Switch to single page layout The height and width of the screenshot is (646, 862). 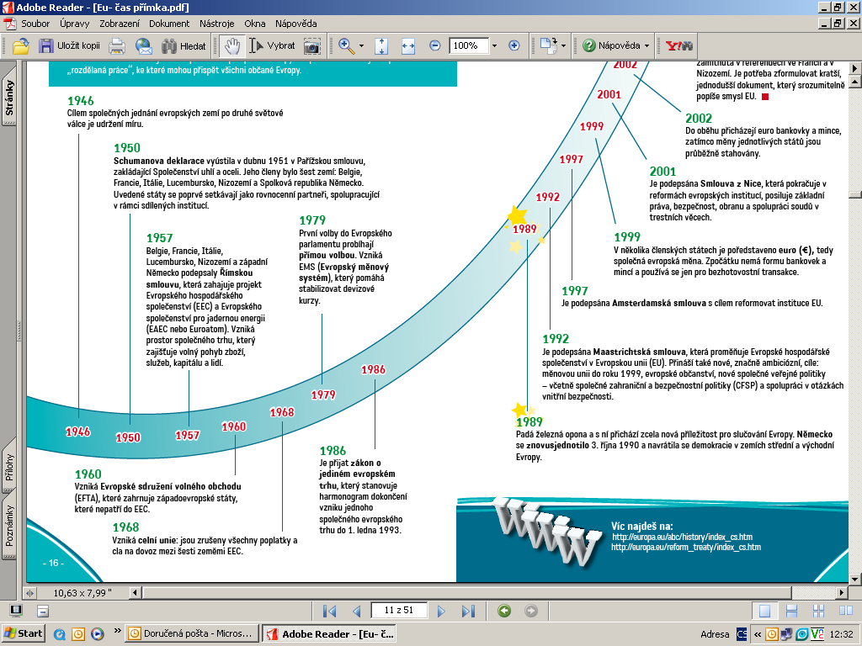(x=764, y=611)
